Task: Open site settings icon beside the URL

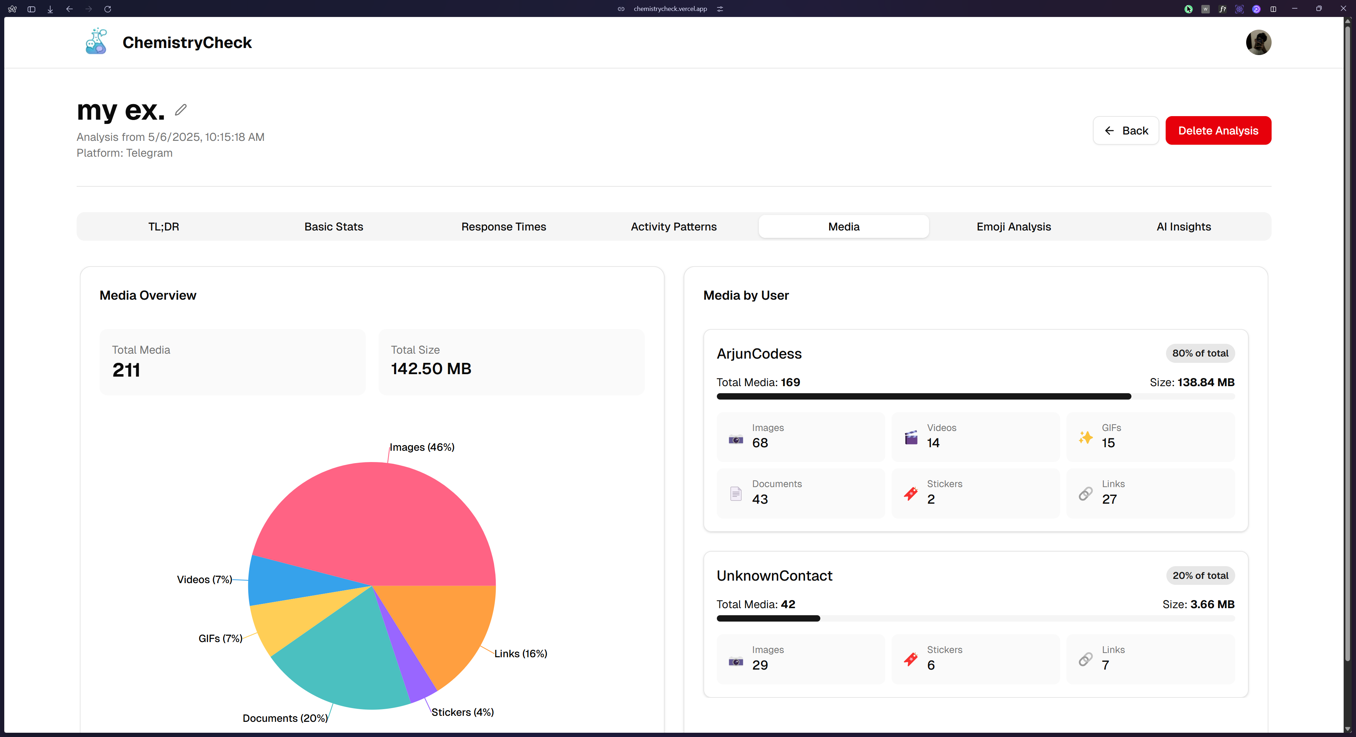Action: click(720, 9)
